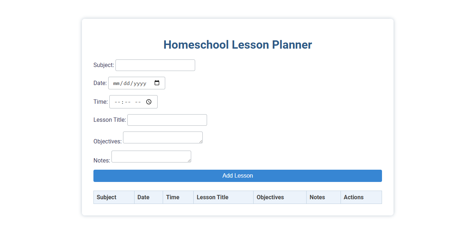Click the Add Lesson button

click(x=237, y=175)
